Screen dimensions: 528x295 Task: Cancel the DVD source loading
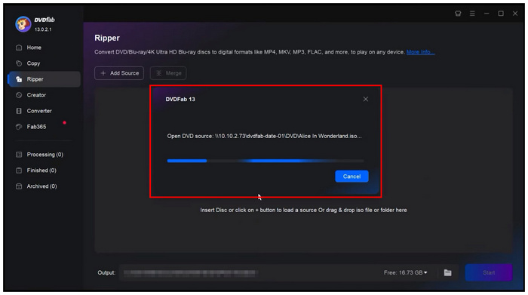(x=351, y=177)
